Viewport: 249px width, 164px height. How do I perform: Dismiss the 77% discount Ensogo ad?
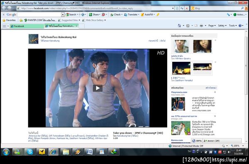tap(215, 116)
